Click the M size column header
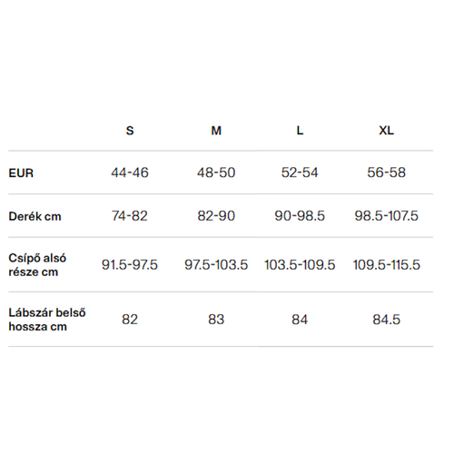The height and width of the screenshot is (454, 454). 216,131
